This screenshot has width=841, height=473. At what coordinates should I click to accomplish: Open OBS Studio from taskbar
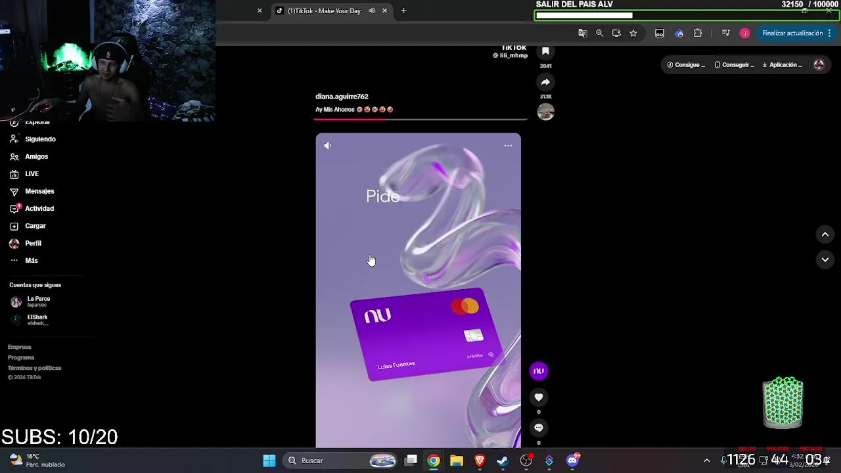tap(526, 461)
